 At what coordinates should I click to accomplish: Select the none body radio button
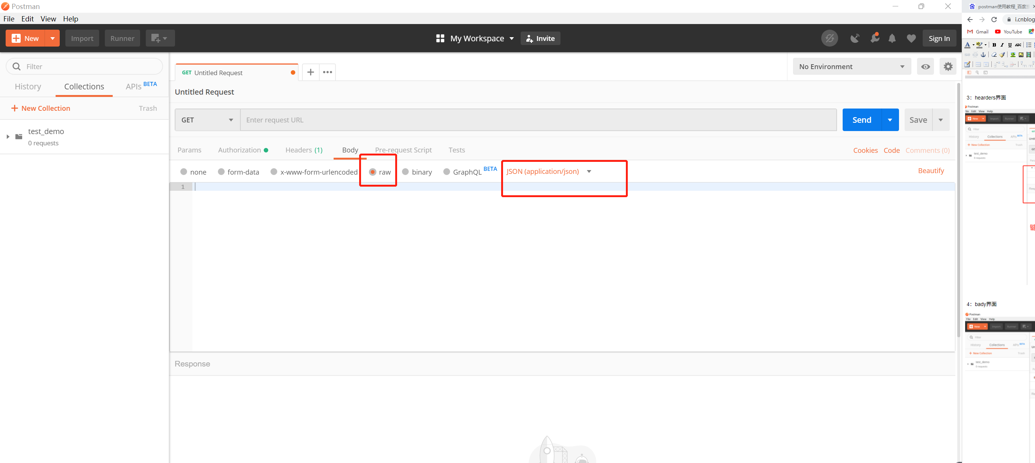click(184, 172)
